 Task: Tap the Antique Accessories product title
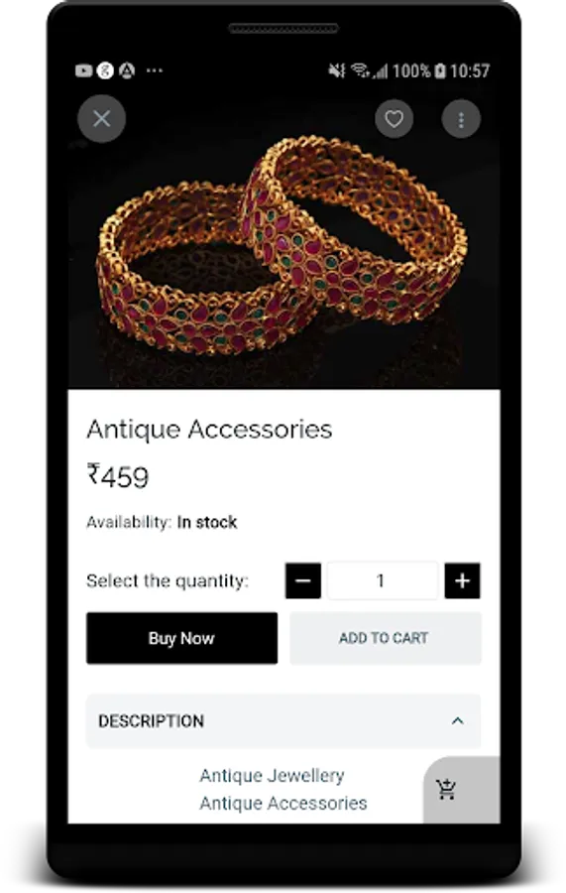209,430
